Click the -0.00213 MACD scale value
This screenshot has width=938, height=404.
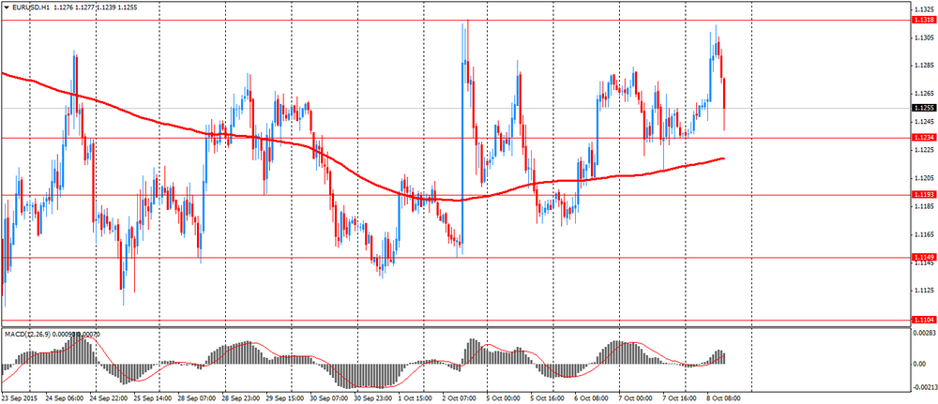click(x=924, y=386)
